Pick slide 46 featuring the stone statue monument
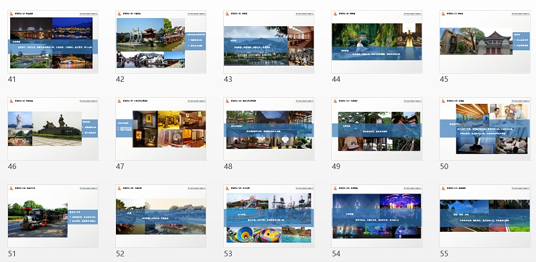536x262 pixels. (x=53, y=129)
